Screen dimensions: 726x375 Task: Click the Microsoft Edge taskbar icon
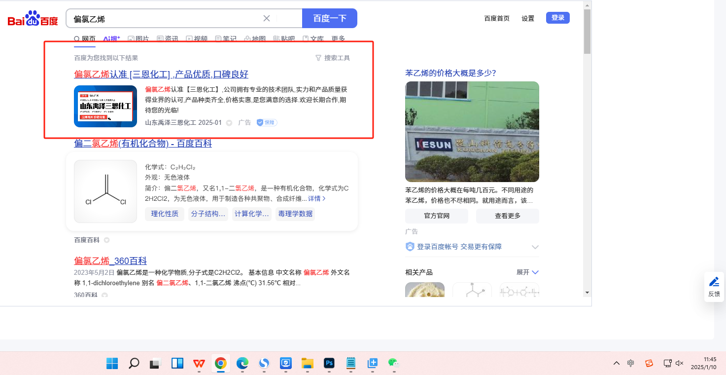pos(242,364)
